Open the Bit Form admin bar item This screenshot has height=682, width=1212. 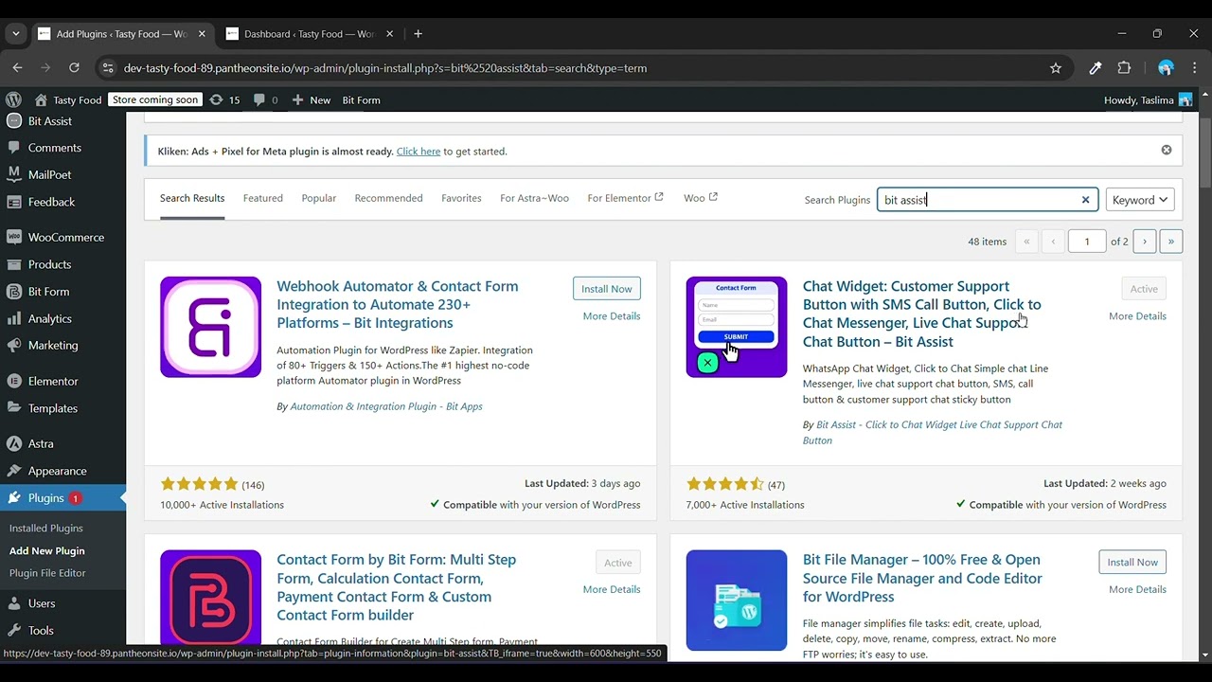(361, 99)
